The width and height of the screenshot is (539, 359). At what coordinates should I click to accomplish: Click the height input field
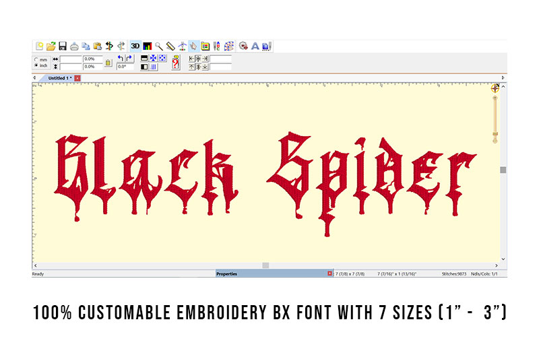pyautogui.click(x=71, y=67)
